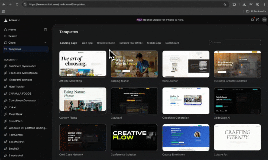Bookmark this page with the star icon
This screenshot has height=160, width=268.
[225, 5]
